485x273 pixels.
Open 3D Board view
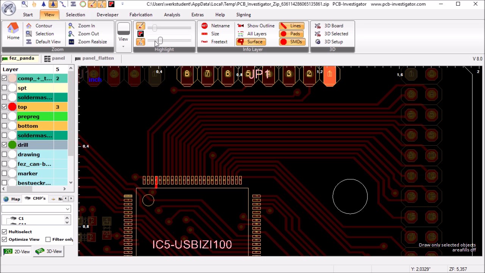point(329,26)
